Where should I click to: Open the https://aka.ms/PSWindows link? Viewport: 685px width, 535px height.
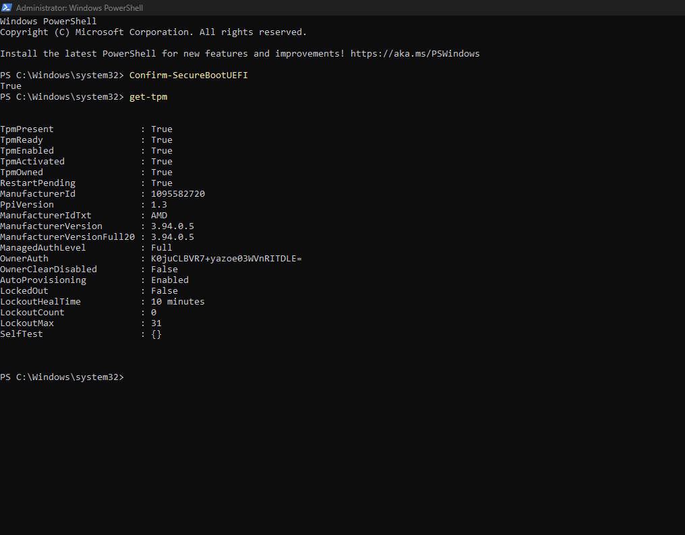pos(415,54)
